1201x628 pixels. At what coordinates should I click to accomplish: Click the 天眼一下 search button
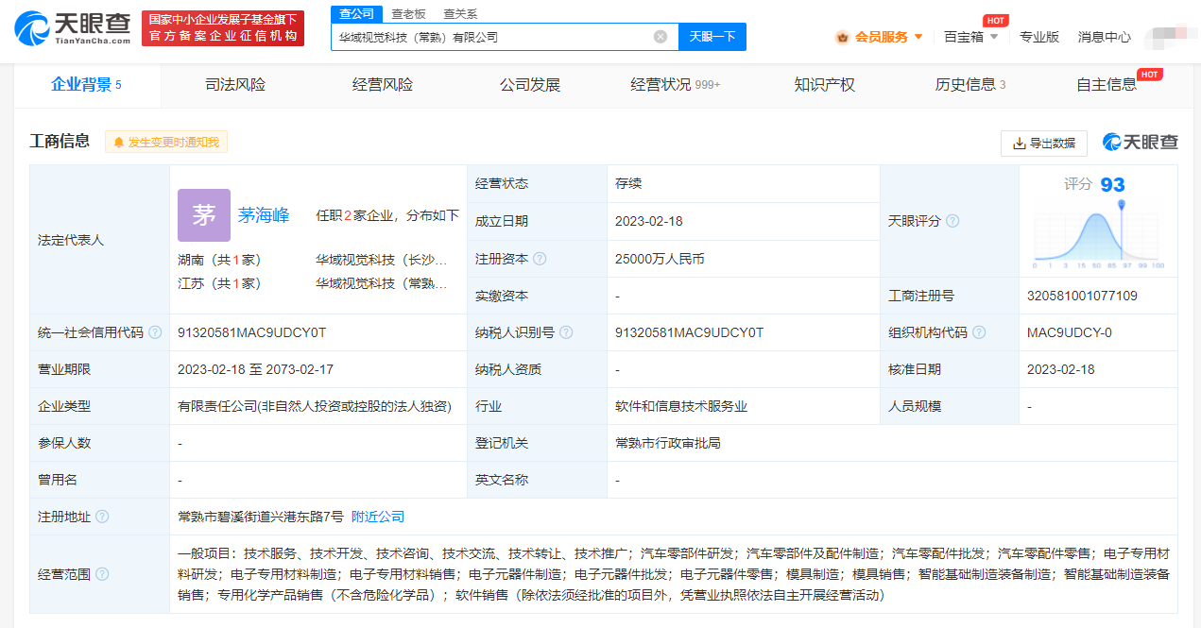(712, 35)
